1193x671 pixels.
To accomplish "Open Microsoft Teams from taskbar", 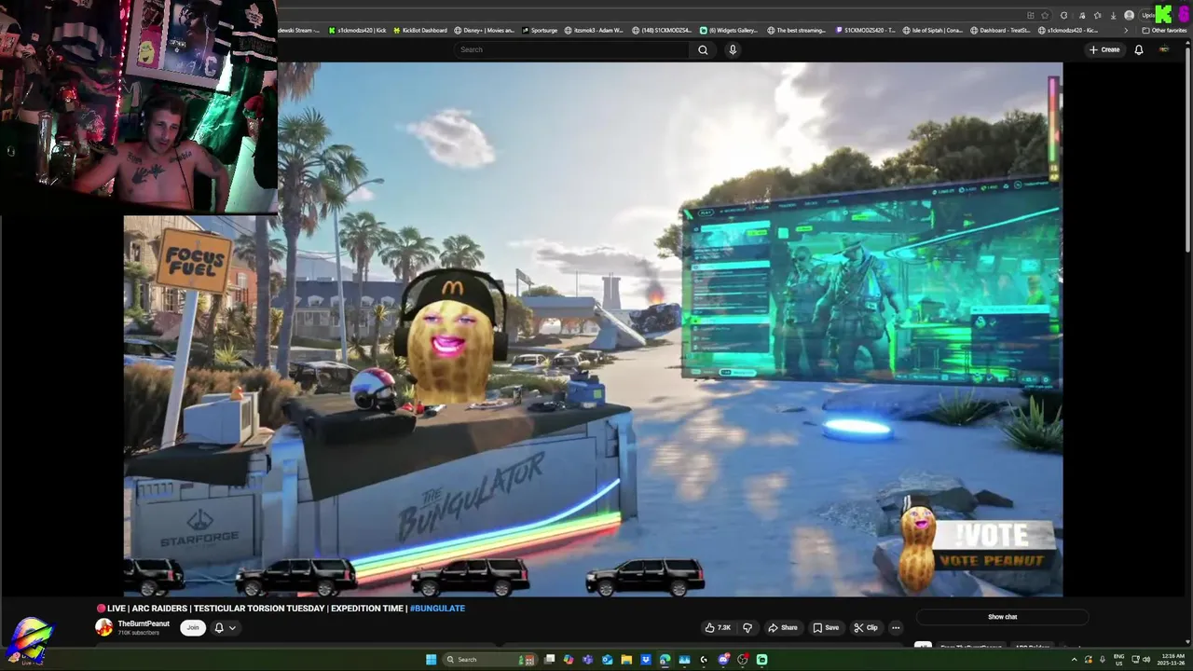I will tap(587, 660).
